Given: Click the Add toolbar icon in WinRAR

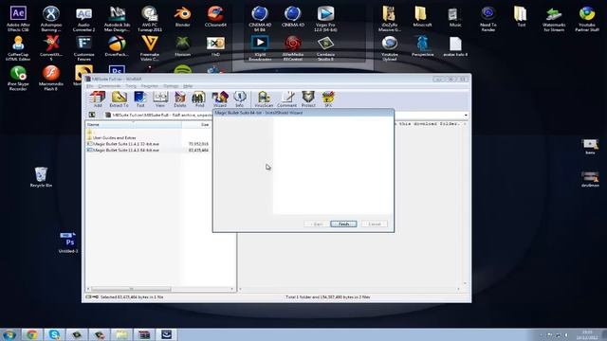Looking at the screenshot, I should pyautogui.click(x=98, y=99).
